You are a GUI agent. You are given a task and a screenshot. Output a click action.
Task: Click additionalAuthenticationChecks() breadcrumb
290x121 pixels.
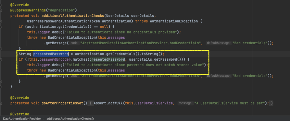(x=70, y=119)
